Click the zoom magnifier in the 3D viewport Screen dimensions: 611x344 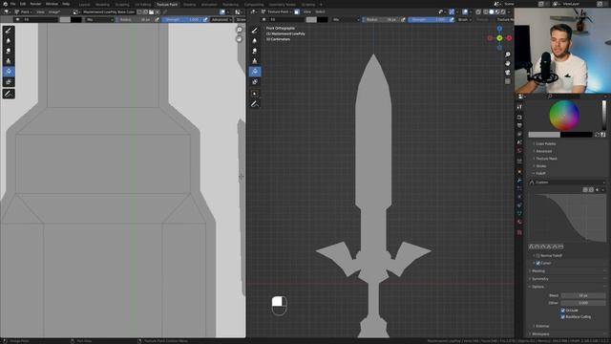coord(507,54)
